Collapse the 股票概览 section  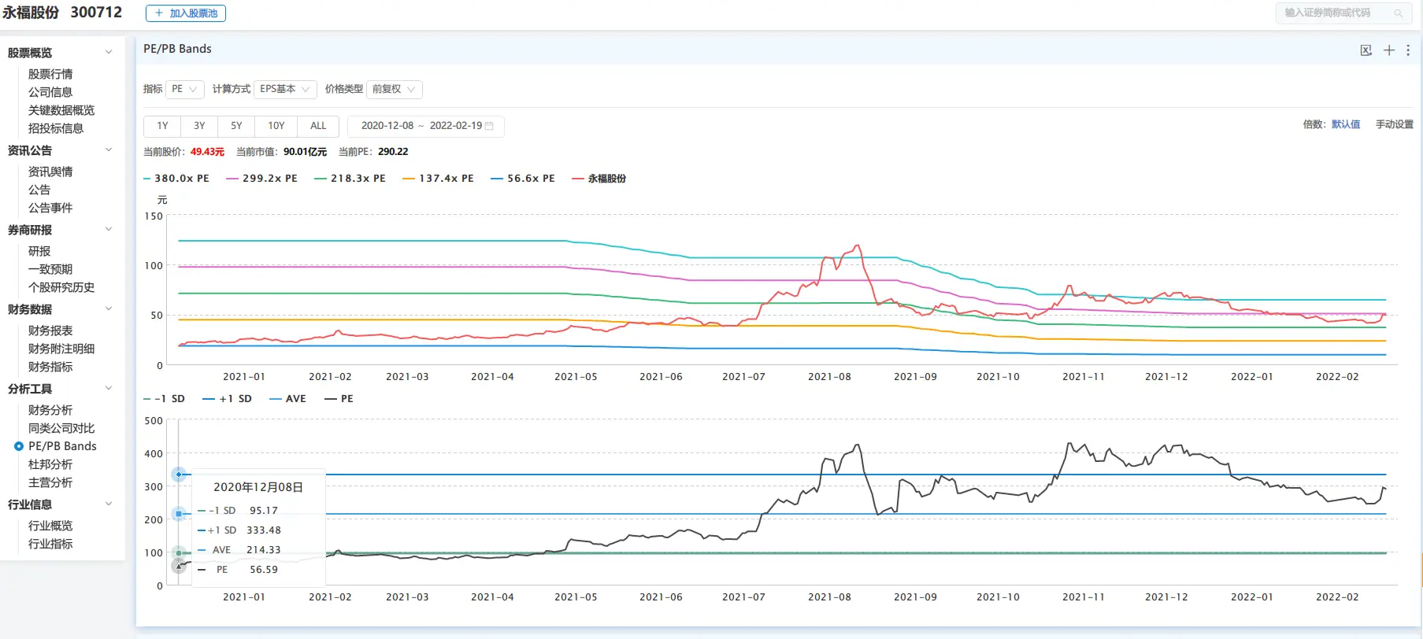coord(109,53)
